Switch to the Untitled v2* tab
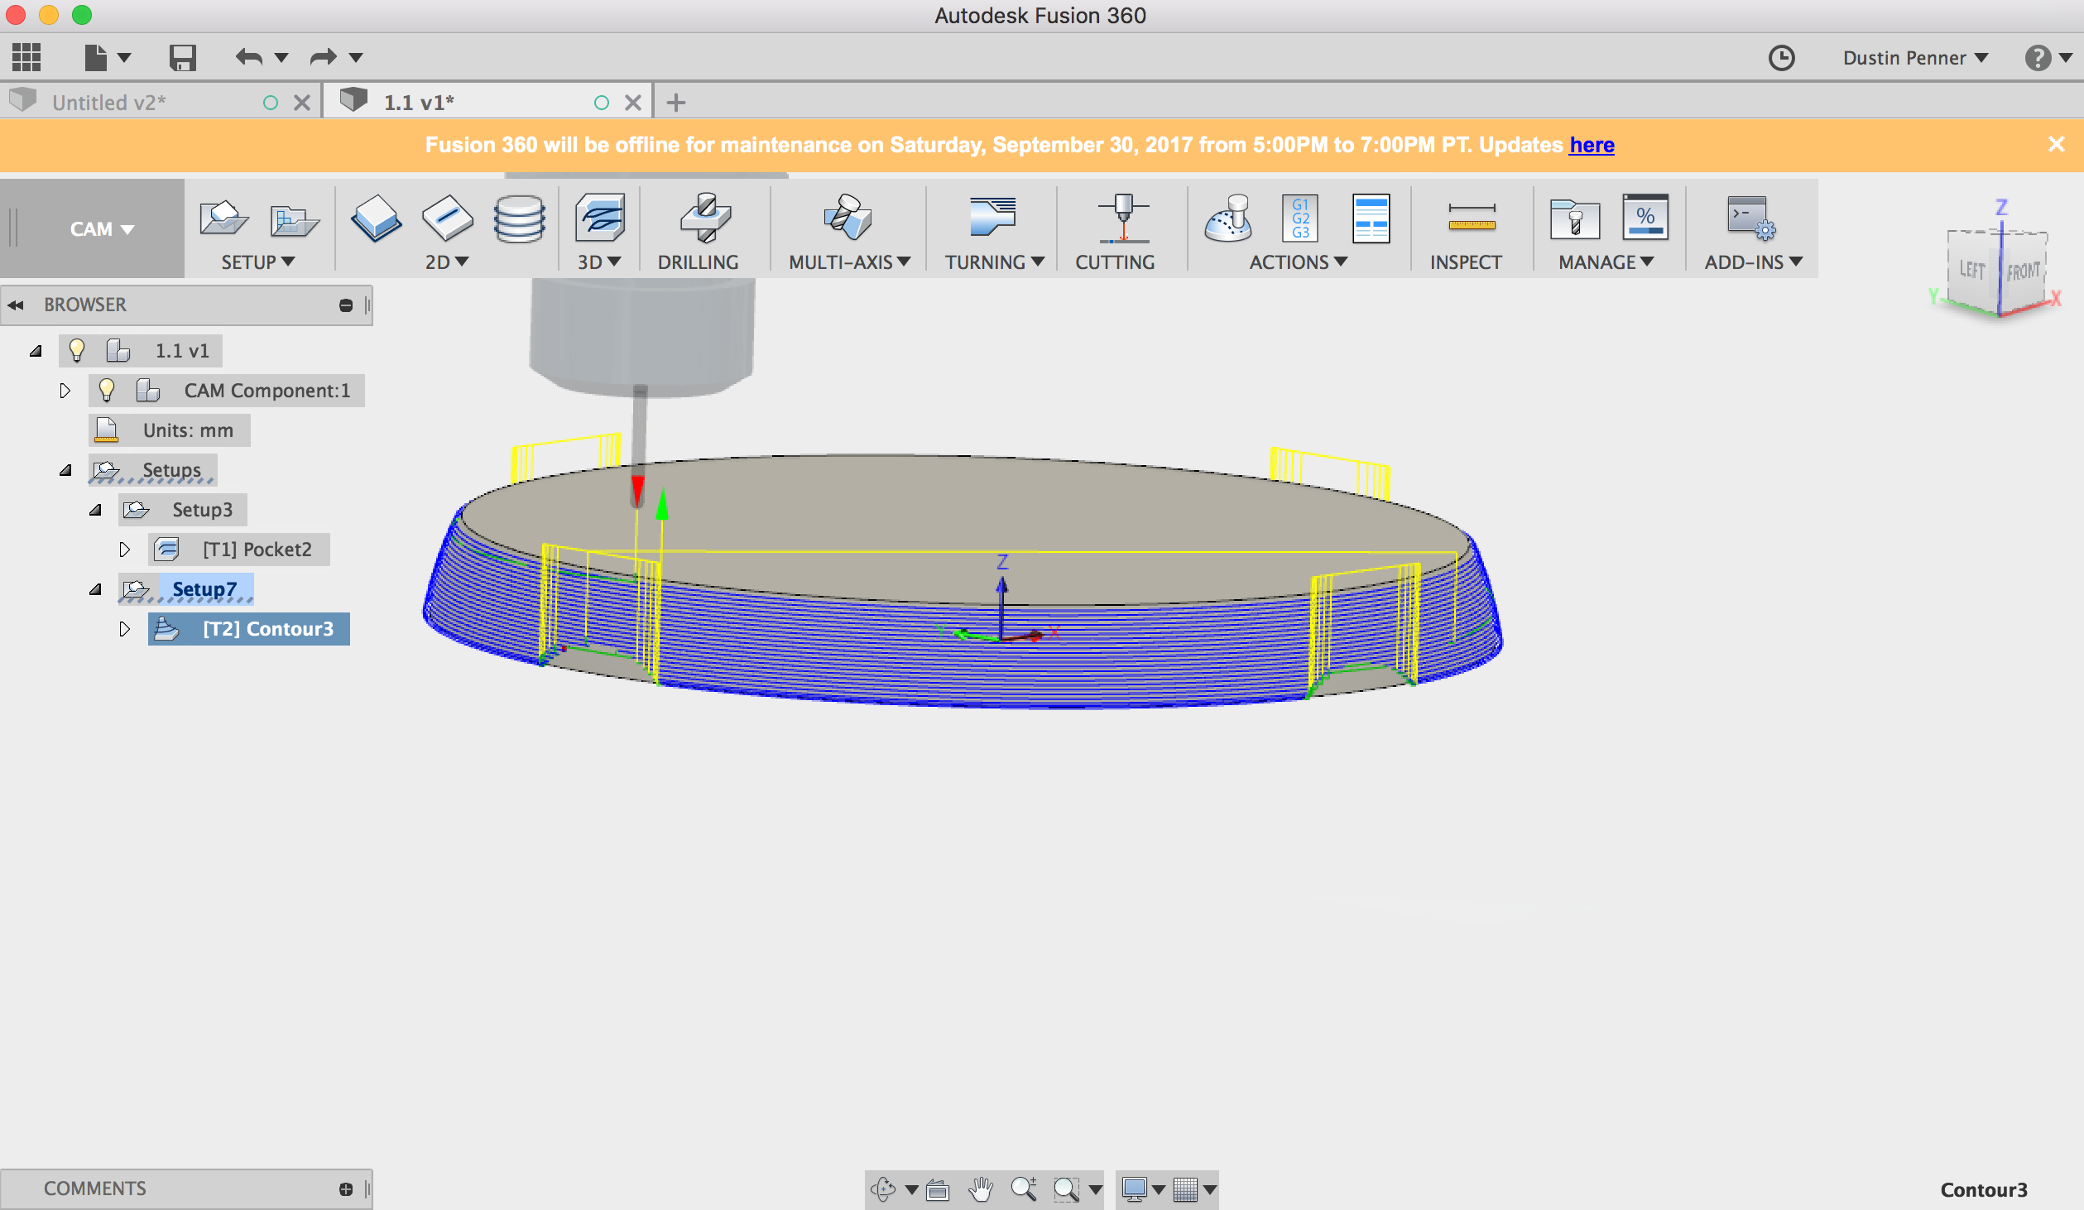Screen dimensions: 2084x1210 (x=109, y=103)
